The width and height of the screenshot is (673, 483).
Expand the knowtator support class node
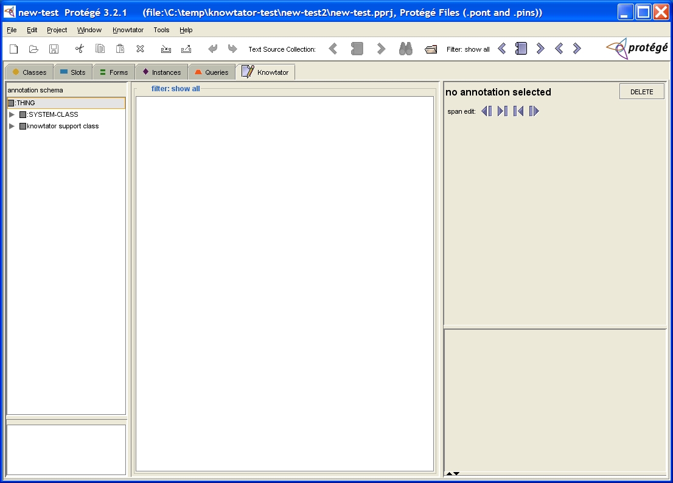point(12,126)
